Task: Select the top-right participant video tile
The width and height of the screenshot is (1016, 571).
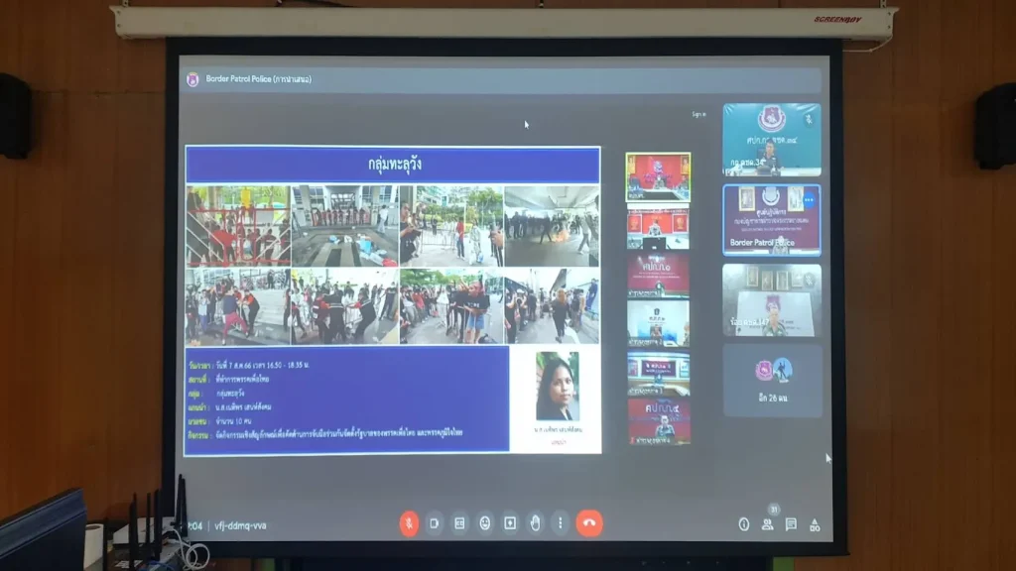Action: pos(771,140)
